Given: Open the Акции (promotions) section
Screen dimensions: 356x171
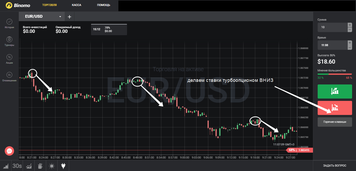Looking at the screenshot, I should point(9,59).
